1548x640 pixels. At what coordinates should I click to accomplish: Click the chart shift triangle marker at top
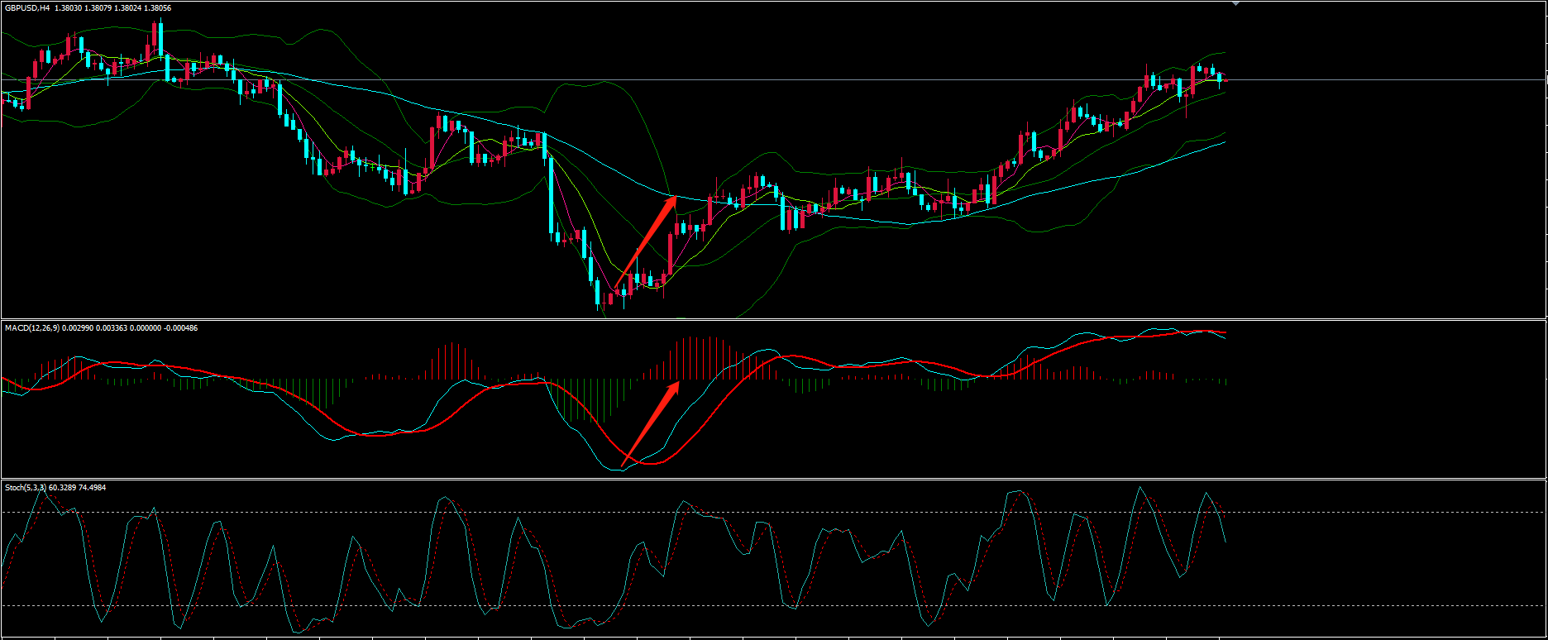click(1236, 4)
